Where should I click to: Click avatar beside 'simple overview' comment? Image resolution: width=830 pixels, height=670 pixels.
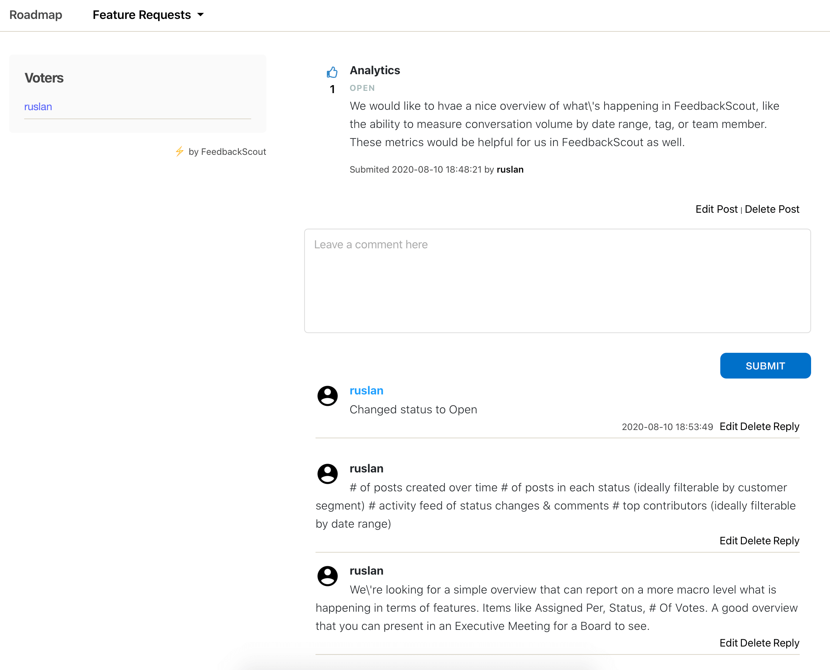pyautogui.click(x=328, y=576)
